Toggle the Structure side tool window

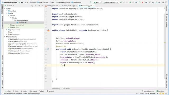click(x=2, y=59)
